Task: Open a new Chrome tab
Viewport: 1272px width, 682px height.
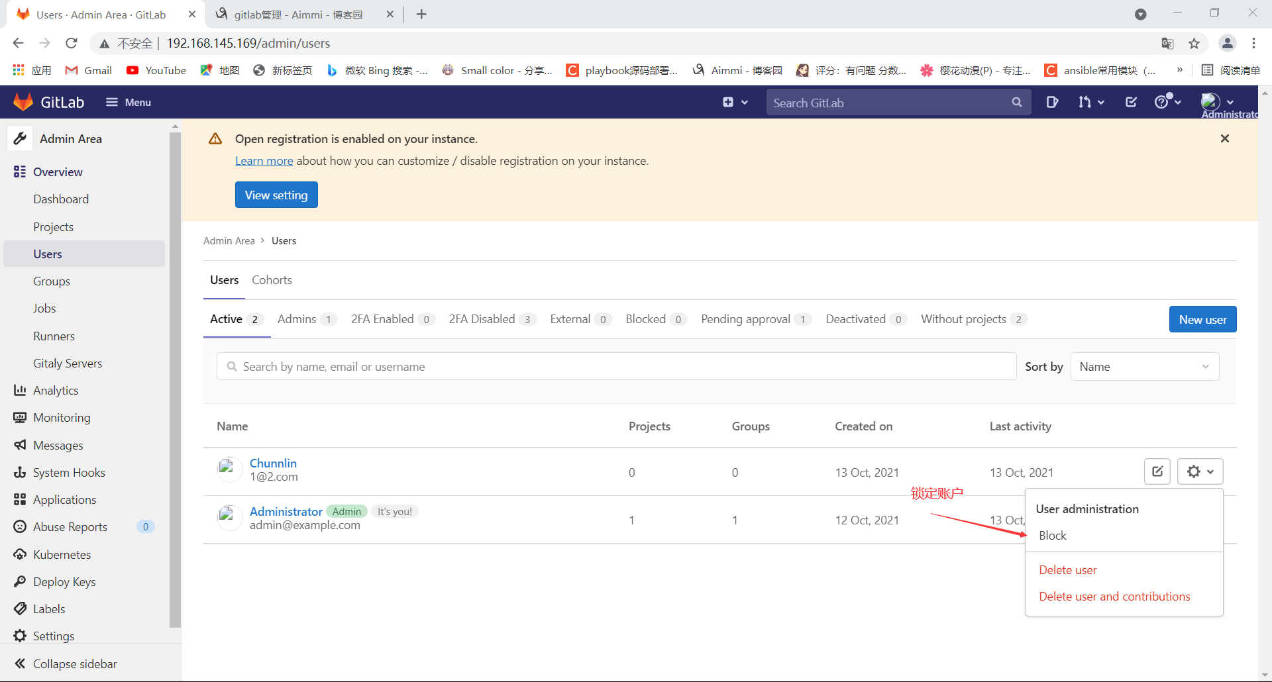Action: [x=421, y=14]
